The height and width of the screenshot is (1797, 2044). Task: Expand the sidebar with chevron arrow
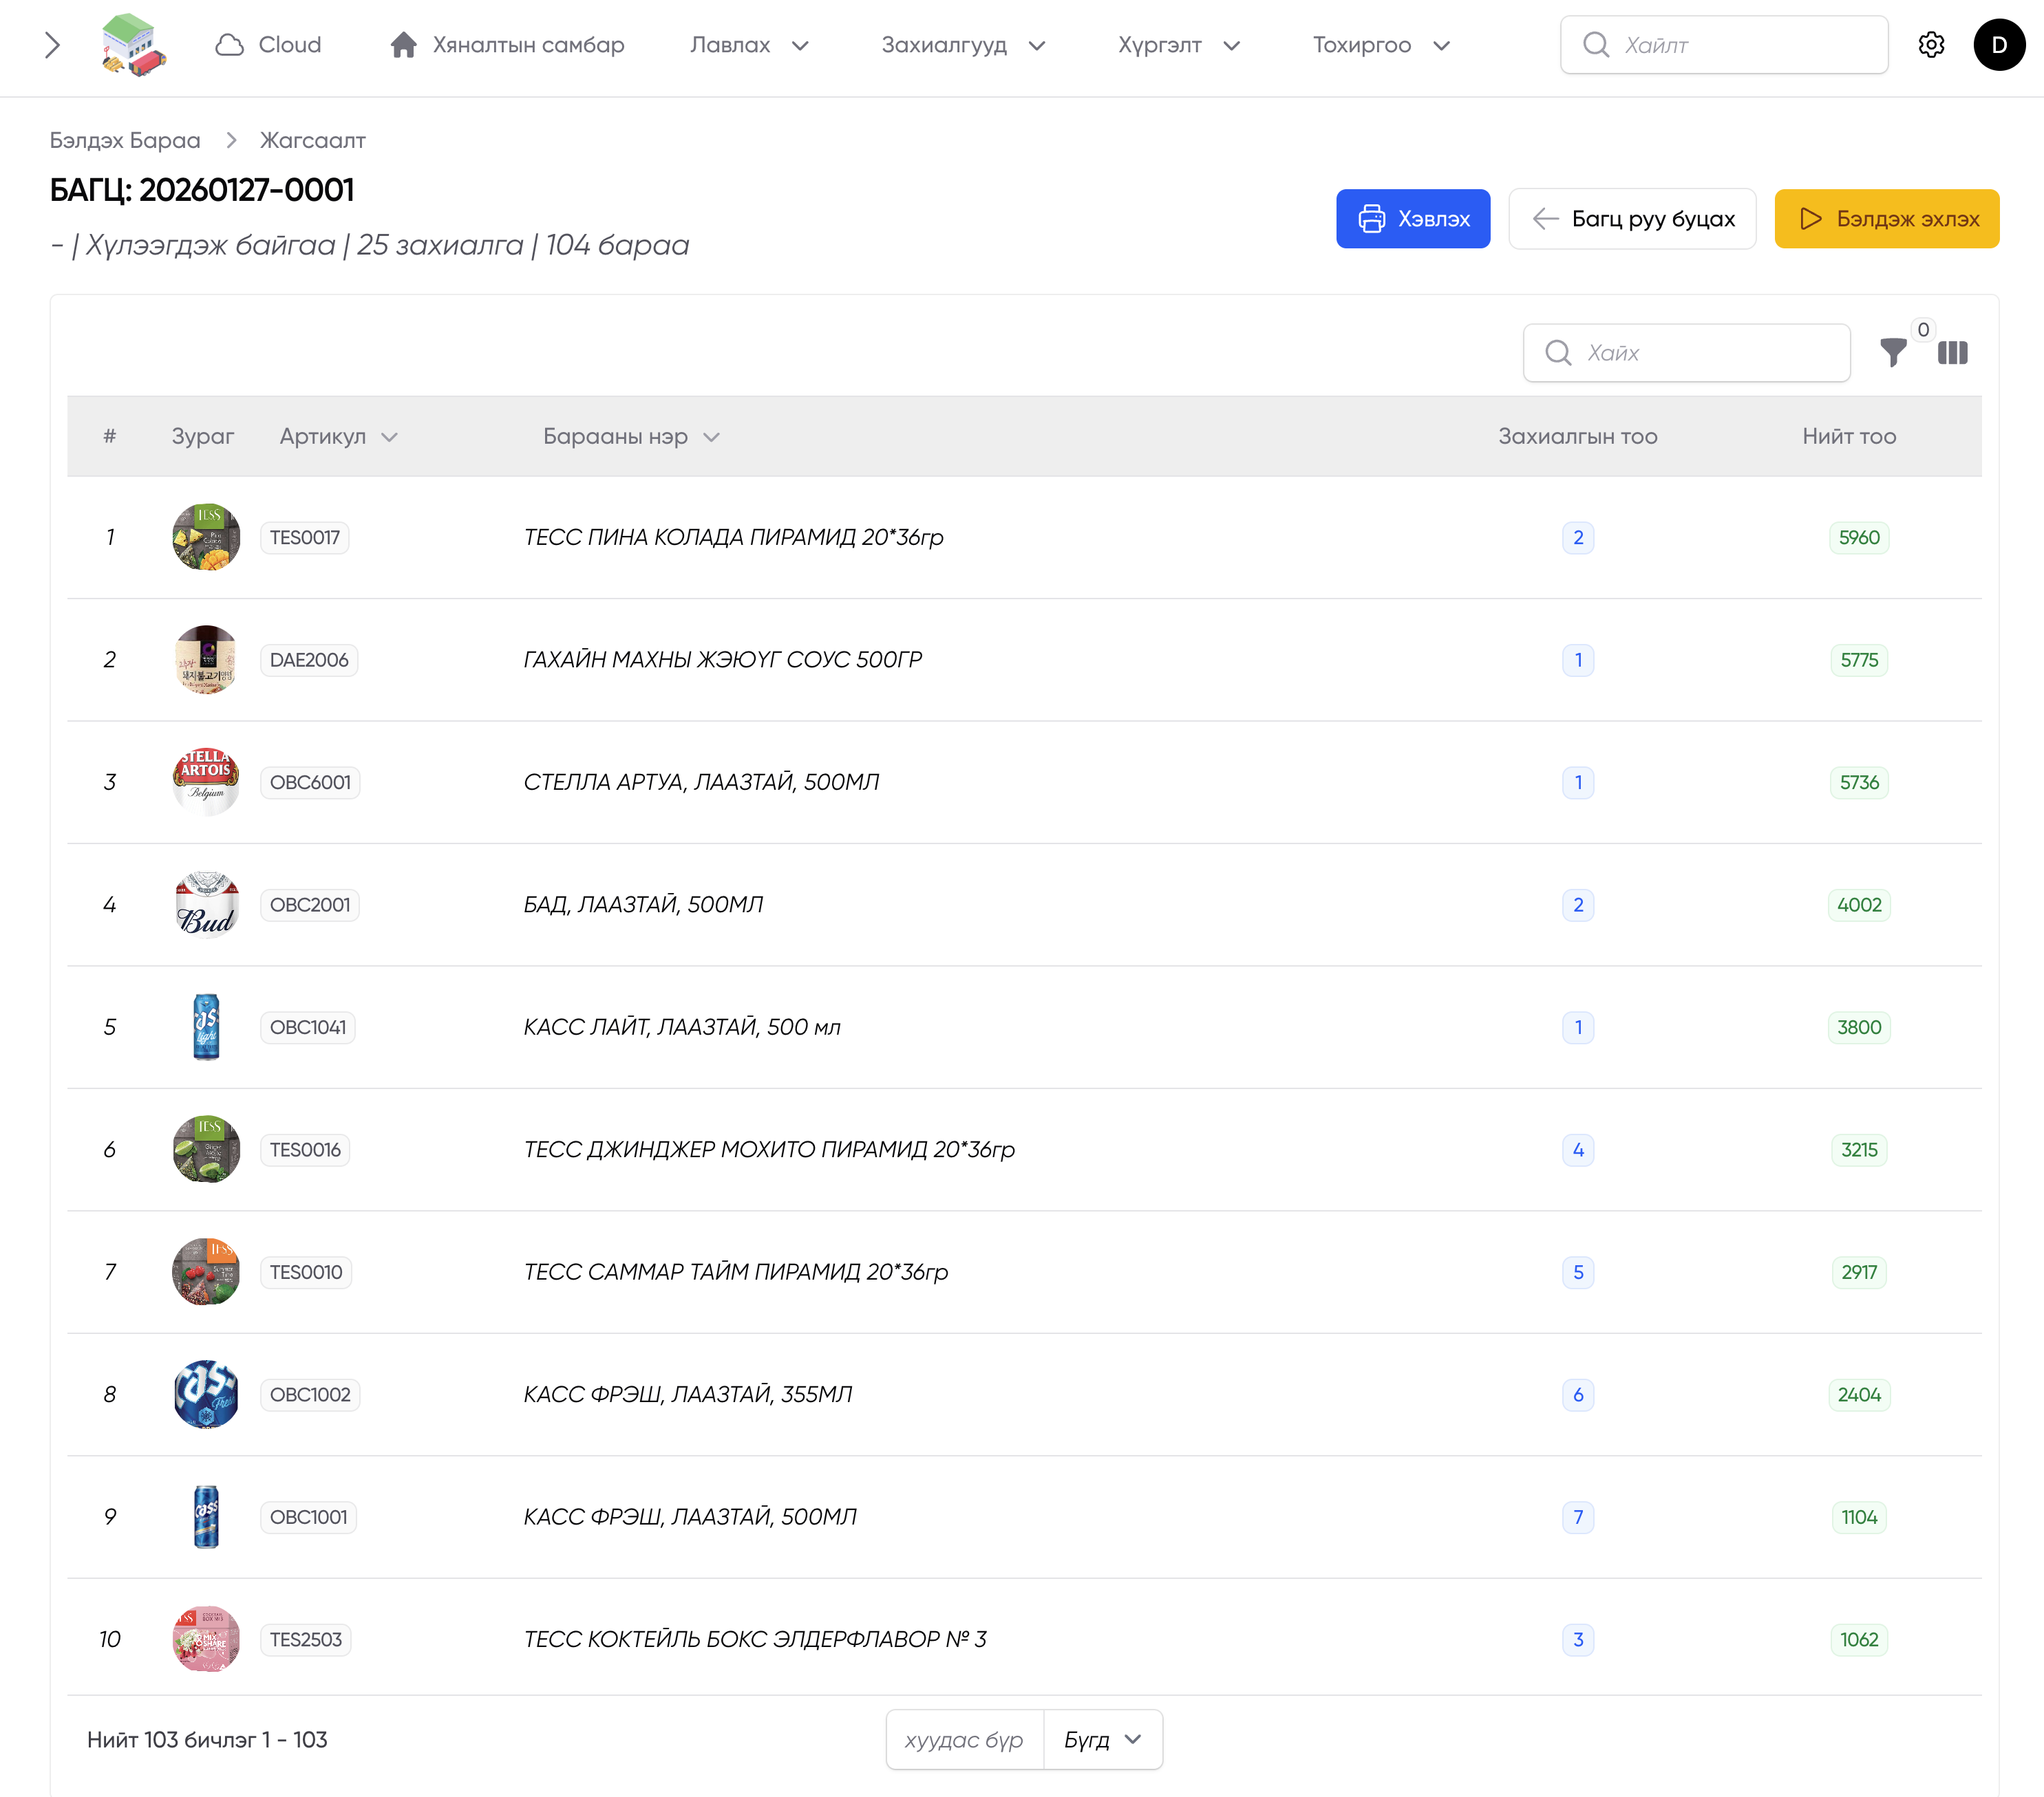pyautogui.click(x=53, y=45)
